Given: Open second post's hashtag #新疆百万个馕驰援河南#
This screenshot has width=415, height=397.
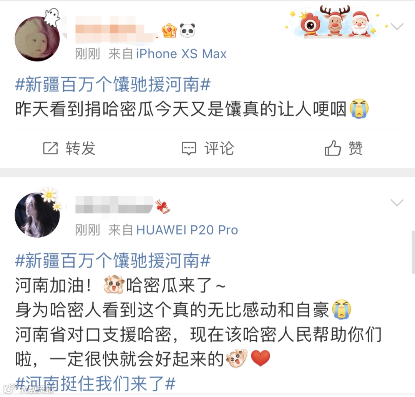Looking at the screenshot, I should [113, 261].
